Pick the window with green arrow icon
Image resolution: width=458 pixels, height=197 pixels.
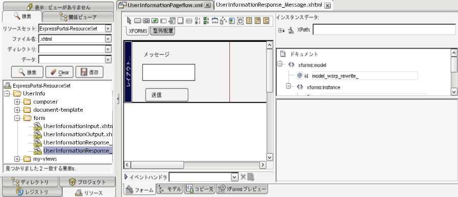point(172,21)
